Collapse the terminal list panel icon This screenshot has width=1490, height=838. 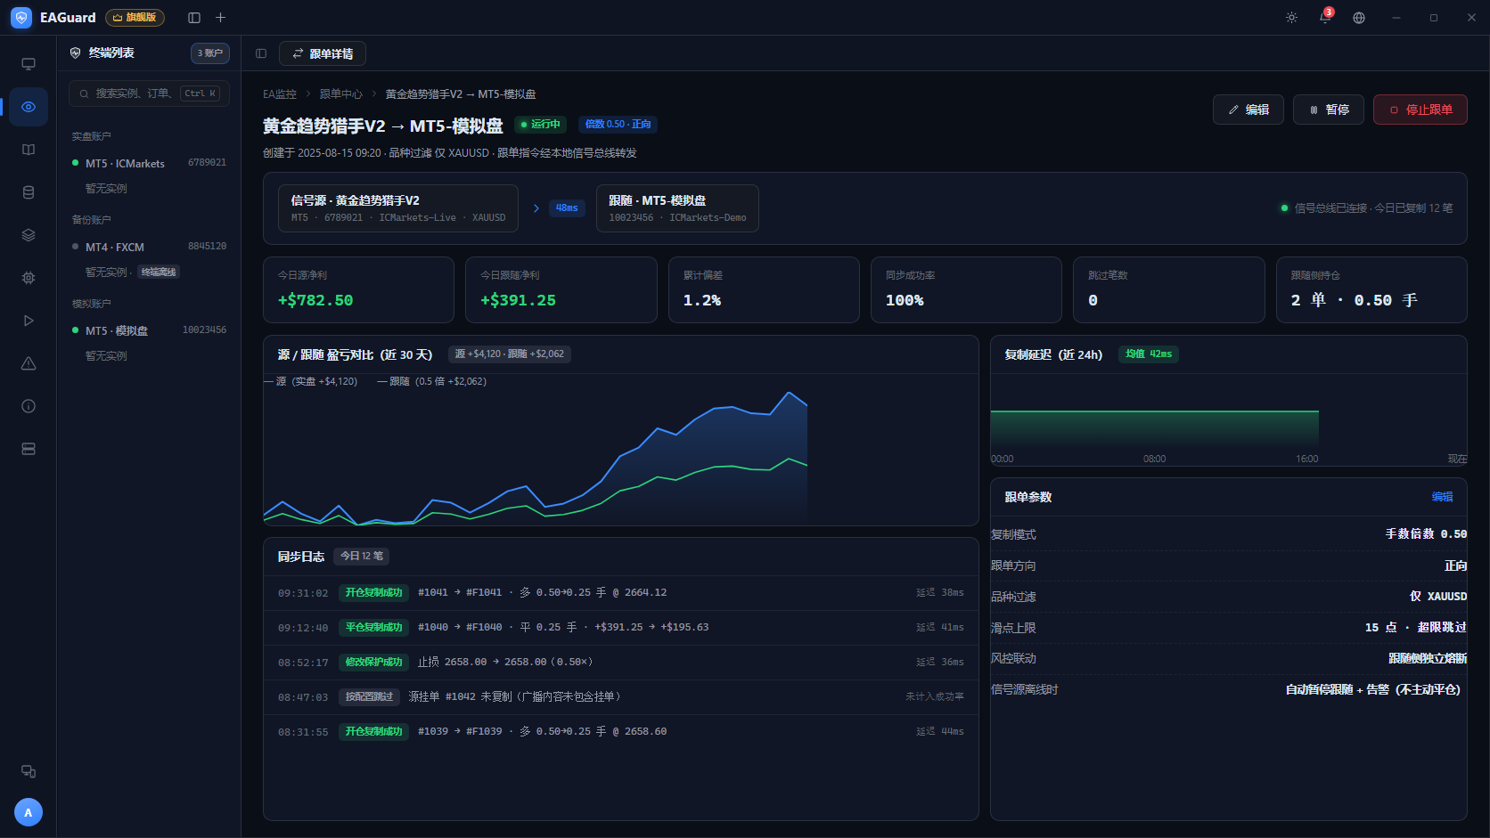coord(261,53)
